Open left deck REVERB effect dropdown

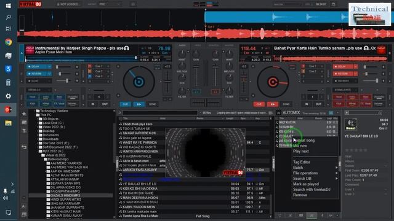click(x=49, y=74)
